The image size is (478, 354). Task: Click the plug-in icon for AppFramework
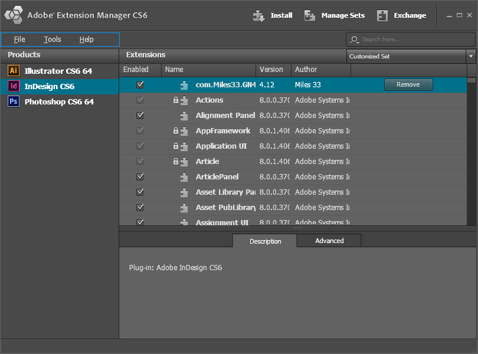pos(184,131)
